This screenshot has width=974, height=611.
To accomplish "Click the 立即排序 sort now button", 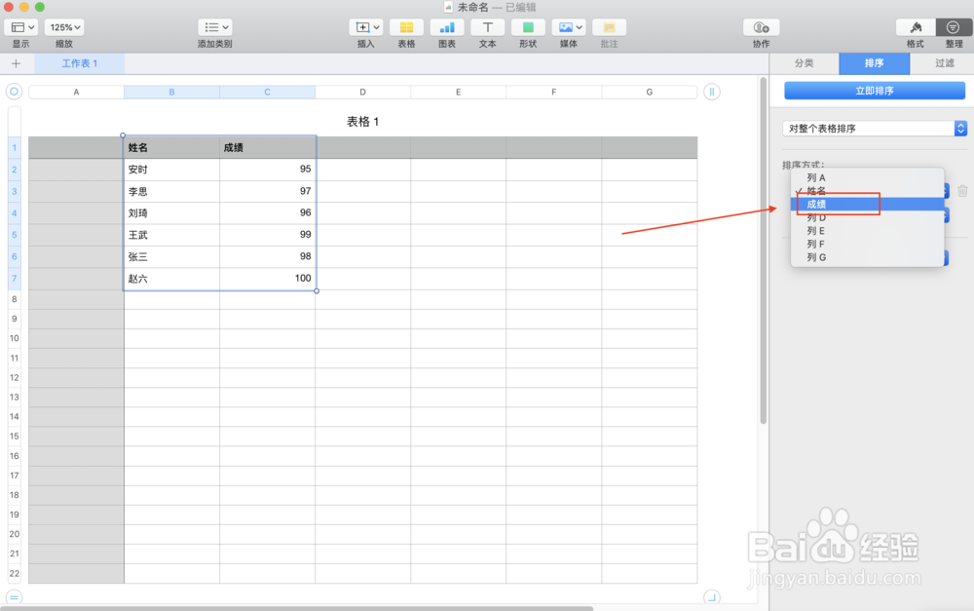I will coord(875,91).
